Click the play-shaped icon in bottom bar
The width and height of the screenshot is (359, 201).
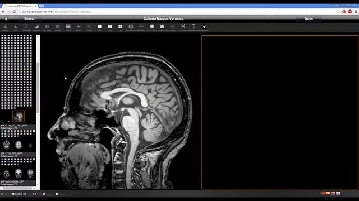pos(34,194)
